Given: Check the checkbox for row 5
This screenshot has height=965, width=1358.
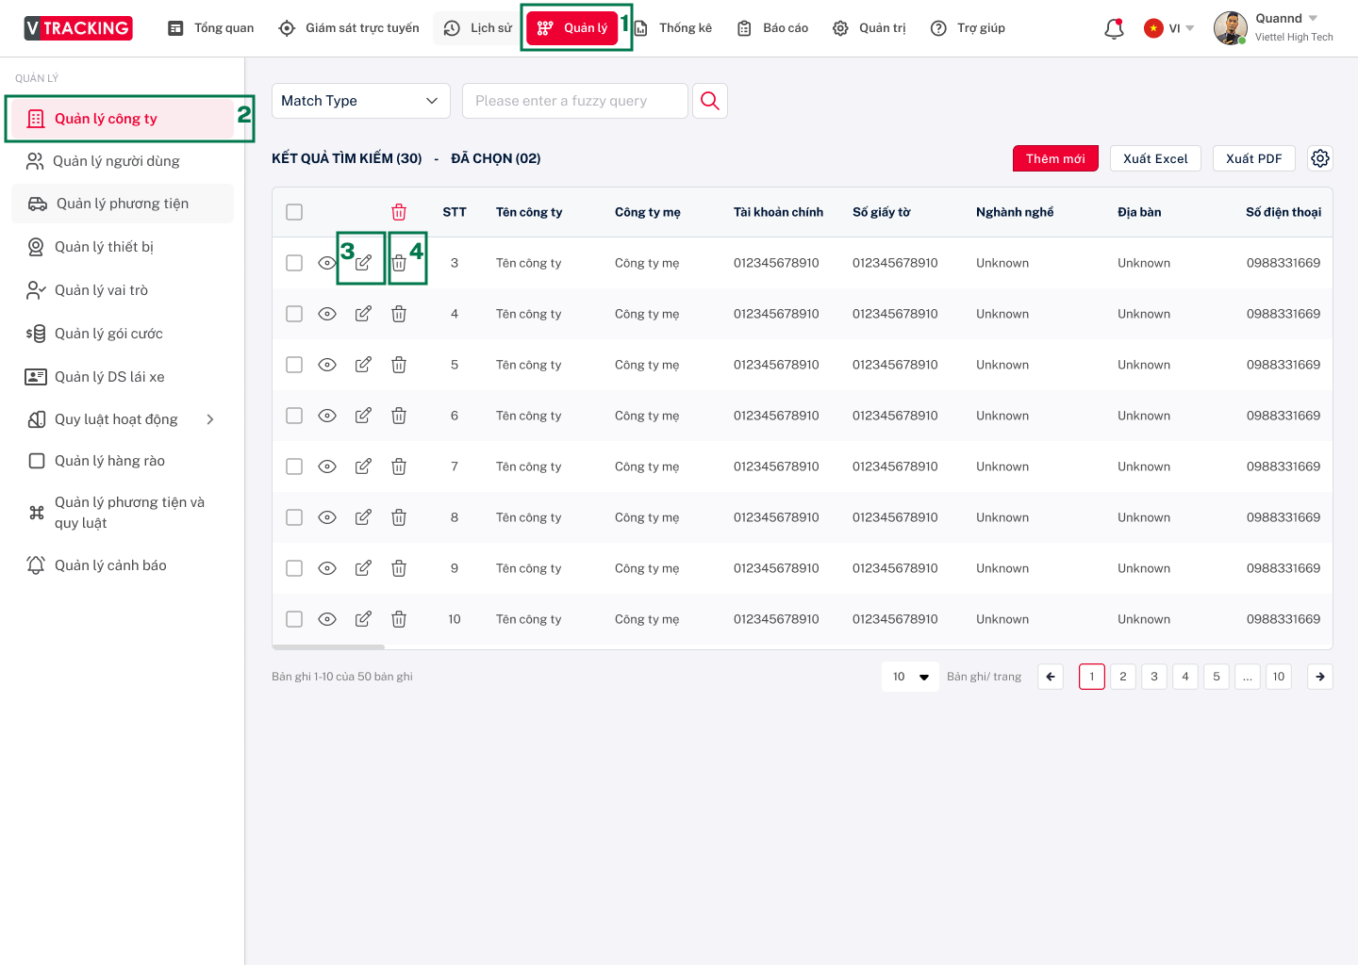Looking at the screenshot, I should pyautogui.click(x=294, y=365).
